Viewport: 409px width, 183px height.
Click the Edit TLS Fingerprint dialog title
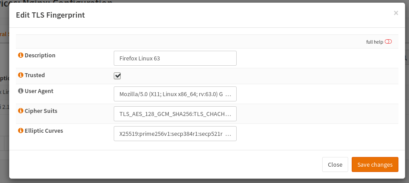pyautogui.click(x=50, y=15)
